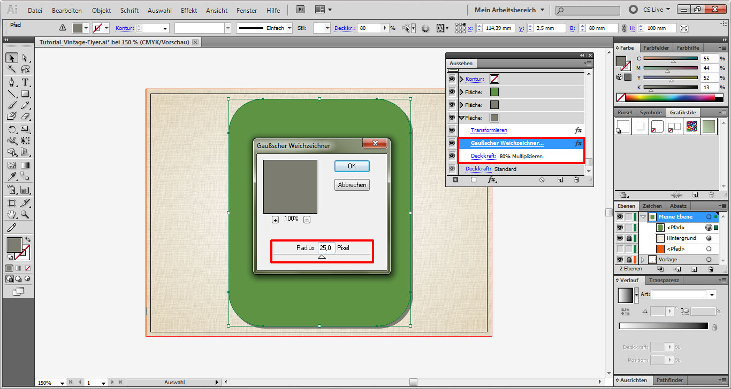Expand the Vorlage layer

point(643,260)
